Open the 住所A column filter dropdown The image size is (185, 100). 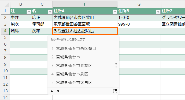point(115,12)
